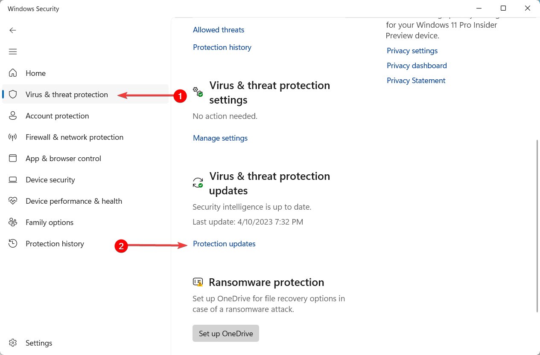Open the Account protection person icon
This screenshot has height=355, width=540.
coord(13,116)
